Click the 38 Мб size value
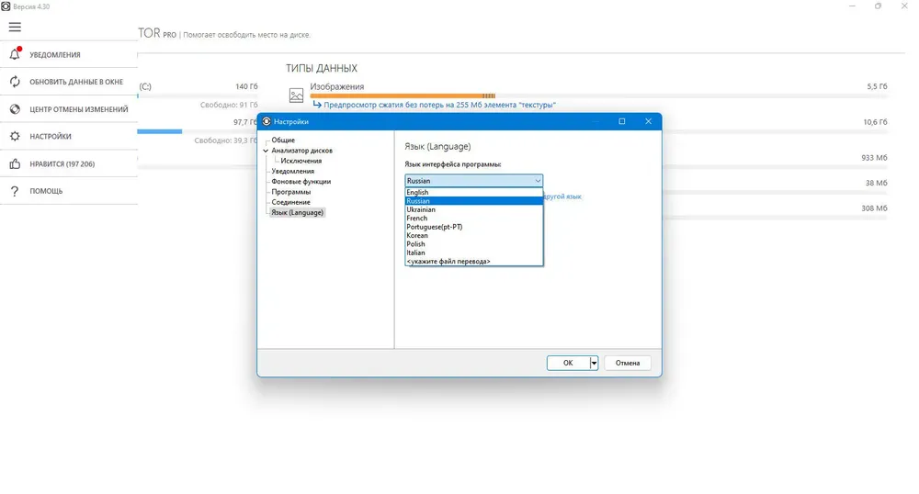Image resolution: width=919 pixels, height=494 pixels. 876,184
